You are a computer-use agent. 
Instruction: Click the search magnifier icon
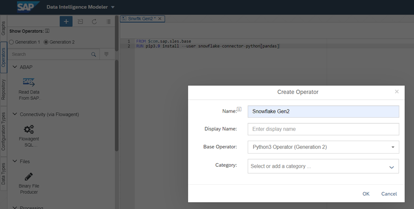(x=94, y=54)
